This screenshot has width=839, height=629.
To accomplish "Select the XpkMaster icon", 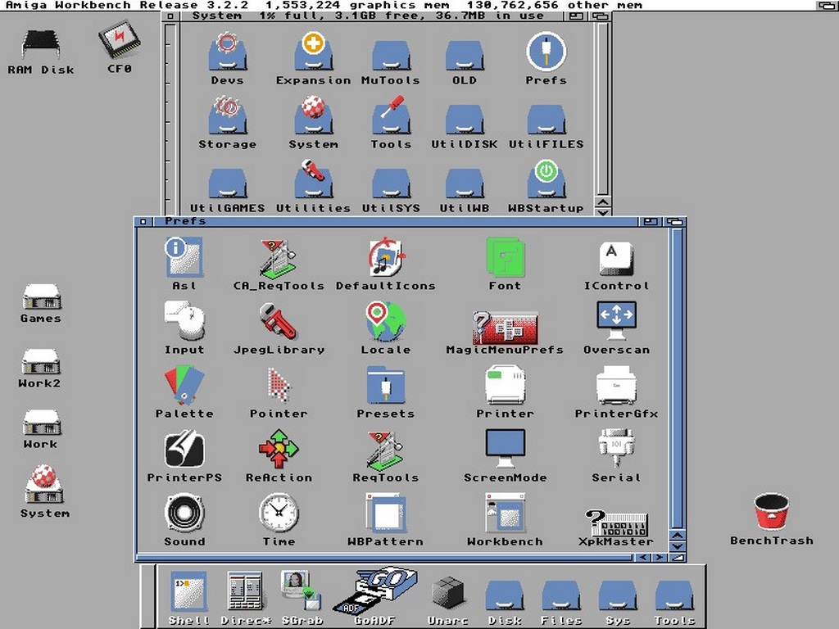I will [x=616, y=523].
